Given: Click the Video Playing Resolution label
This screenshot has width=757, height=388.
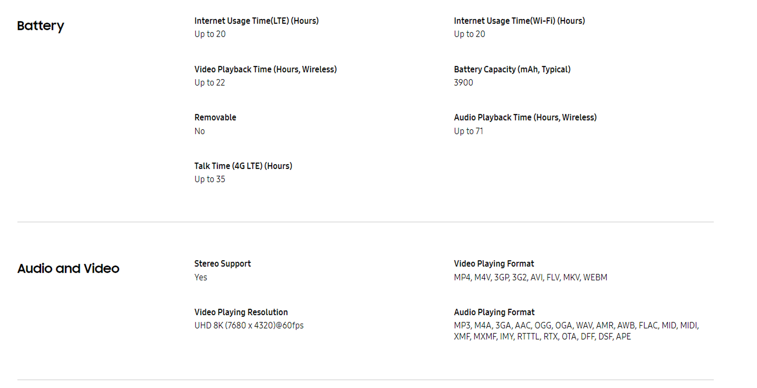Looking at the screenshot, I should [x=241, y=312].
